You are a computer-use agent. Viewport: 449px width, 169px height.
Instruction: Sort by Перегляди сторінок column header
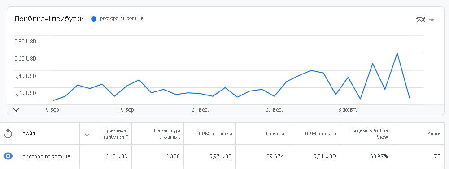coord(167,134)
